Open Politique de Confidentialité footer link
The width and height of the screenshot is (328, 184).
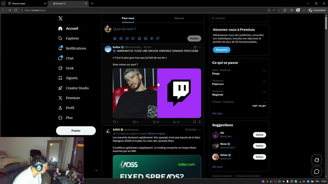[x=248, y=176]
